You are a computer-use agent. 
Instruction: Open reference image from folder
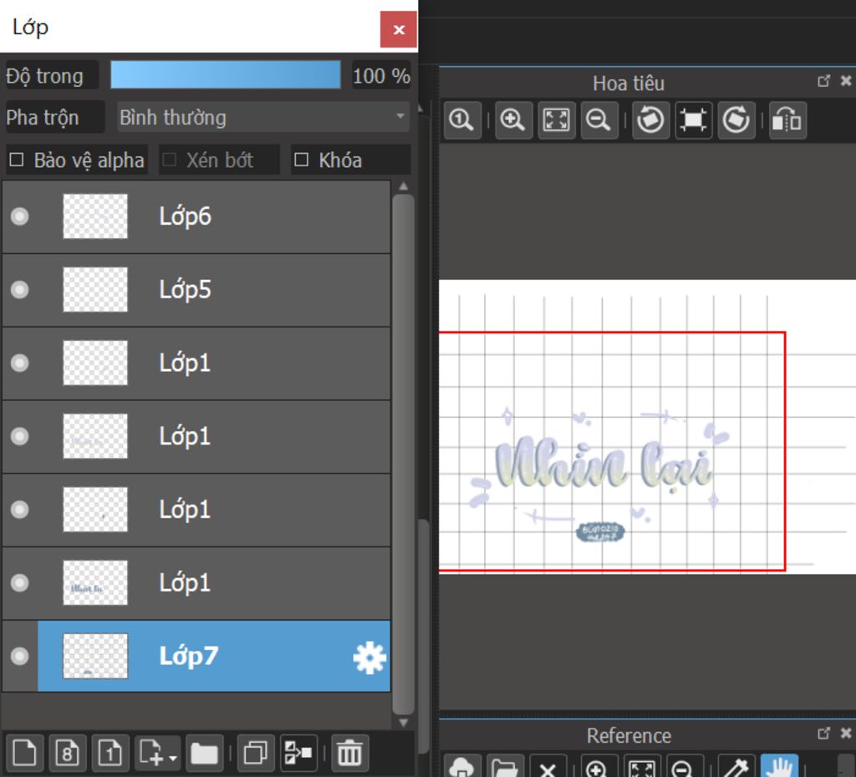click(505, 766)
